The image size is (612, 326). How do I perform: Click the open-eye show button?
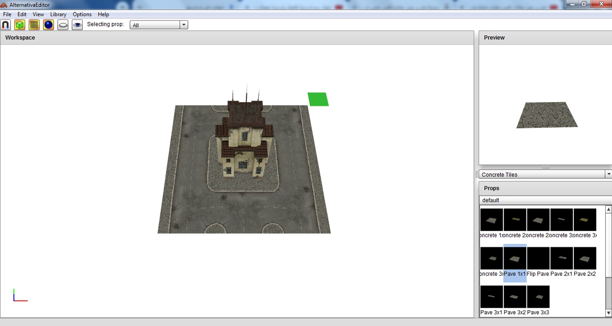pyautogui.click(x=77, y=25)
